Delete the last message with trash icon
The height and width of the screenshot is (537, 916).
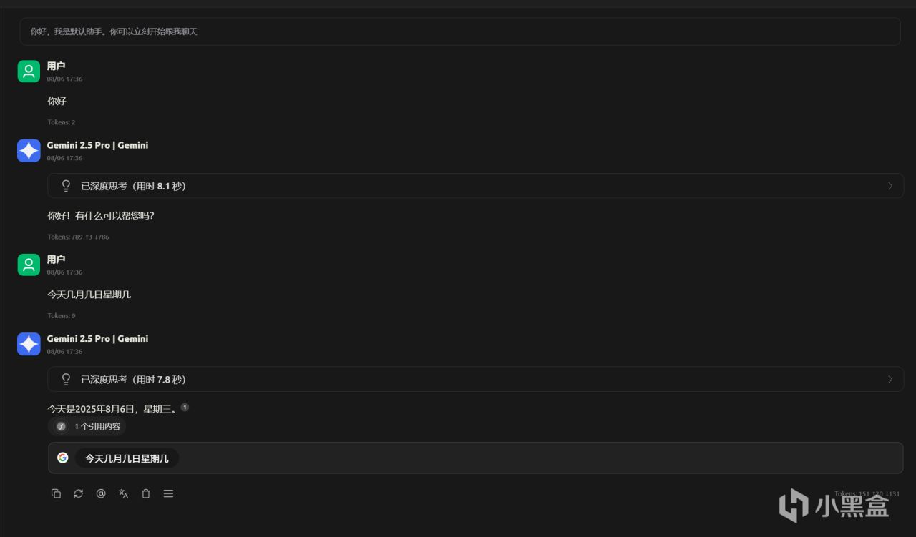[x=146, y=493]
